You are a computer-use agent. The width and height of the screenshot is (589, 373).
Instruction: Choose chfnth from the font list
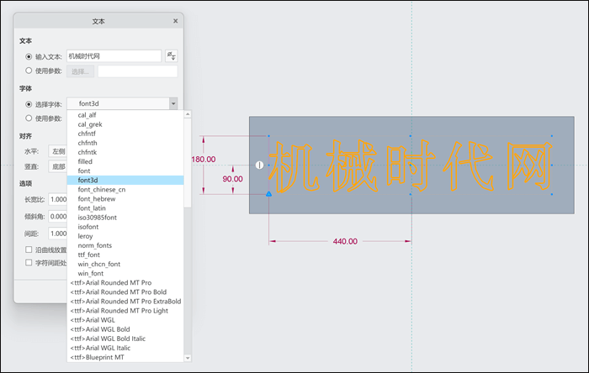click(125, 143)
